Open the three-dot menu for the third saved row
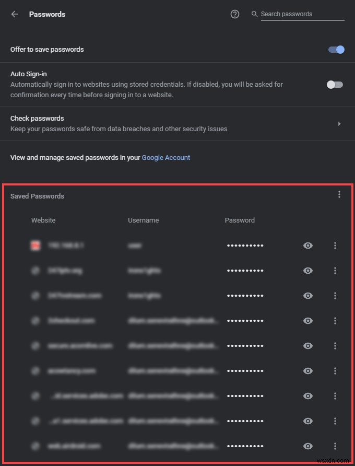Screen dimensions: 355x466 pos(335,296)
